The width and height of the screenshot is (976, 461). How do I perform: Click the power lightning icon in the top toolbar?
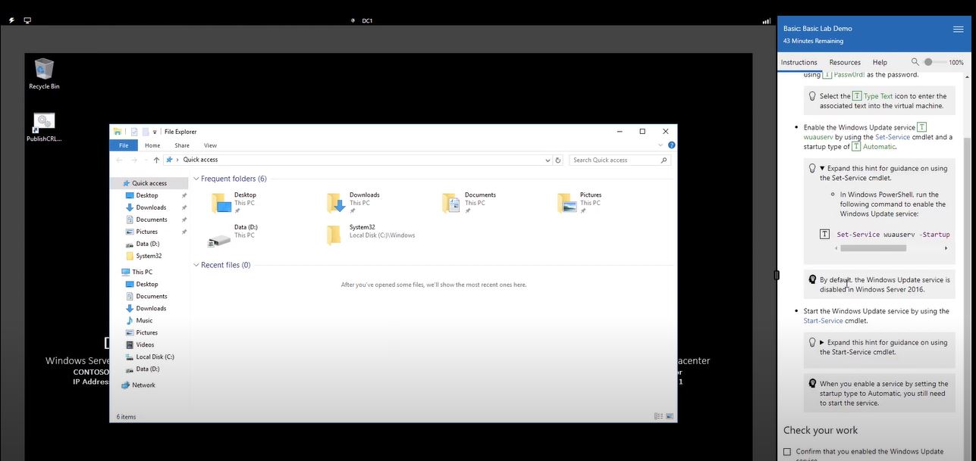click(x=11, y=20)
